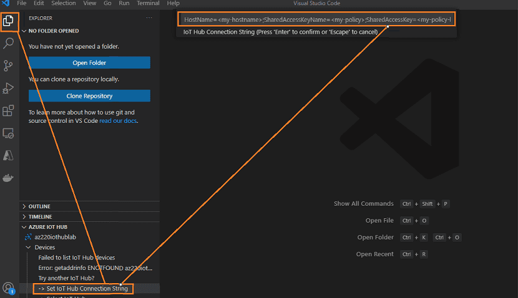Follow the read our docs link
The image size is (518, 298).
tap(118, 121)
